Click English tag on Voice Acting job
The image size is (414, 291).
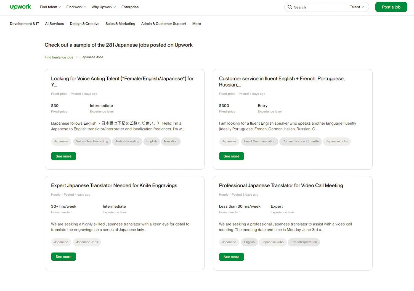[x=152, y=141]
